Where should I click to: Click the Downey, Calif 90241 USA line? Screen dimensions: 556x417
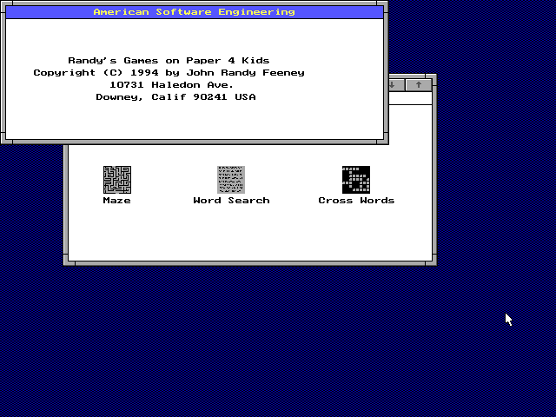tap(175, 96)
